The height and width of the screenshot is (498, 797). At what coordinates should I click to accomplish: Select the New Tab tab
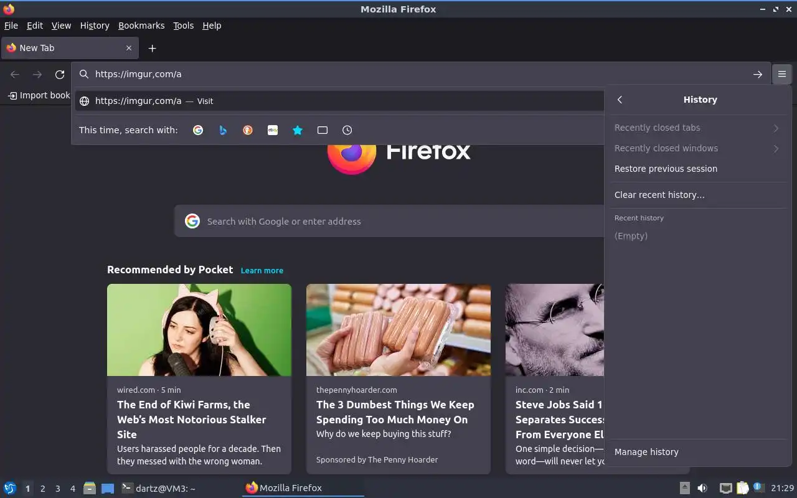70,48
